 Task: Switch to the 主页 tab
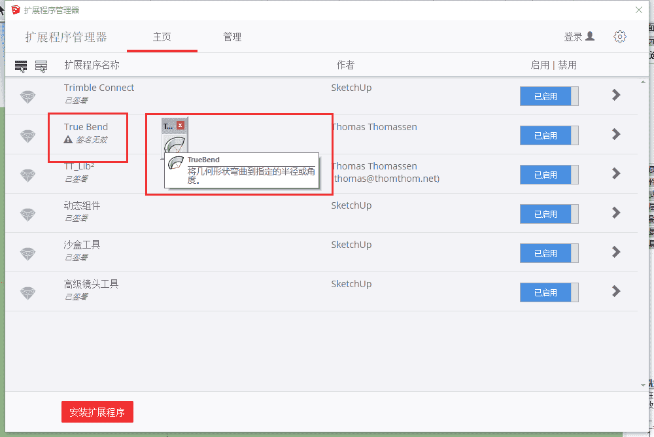162,37
